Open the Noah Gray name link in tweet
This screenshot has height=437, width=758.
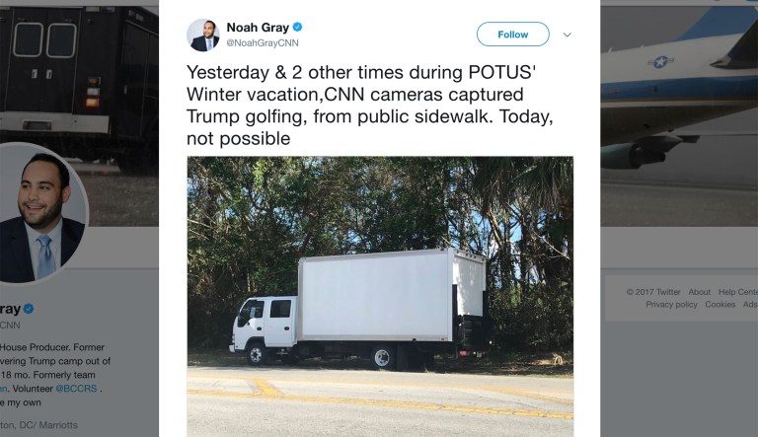255,27
